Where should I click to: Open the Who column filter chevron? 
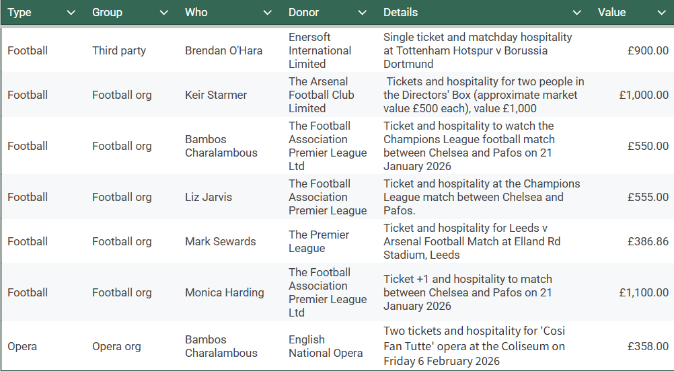point(267,13)
